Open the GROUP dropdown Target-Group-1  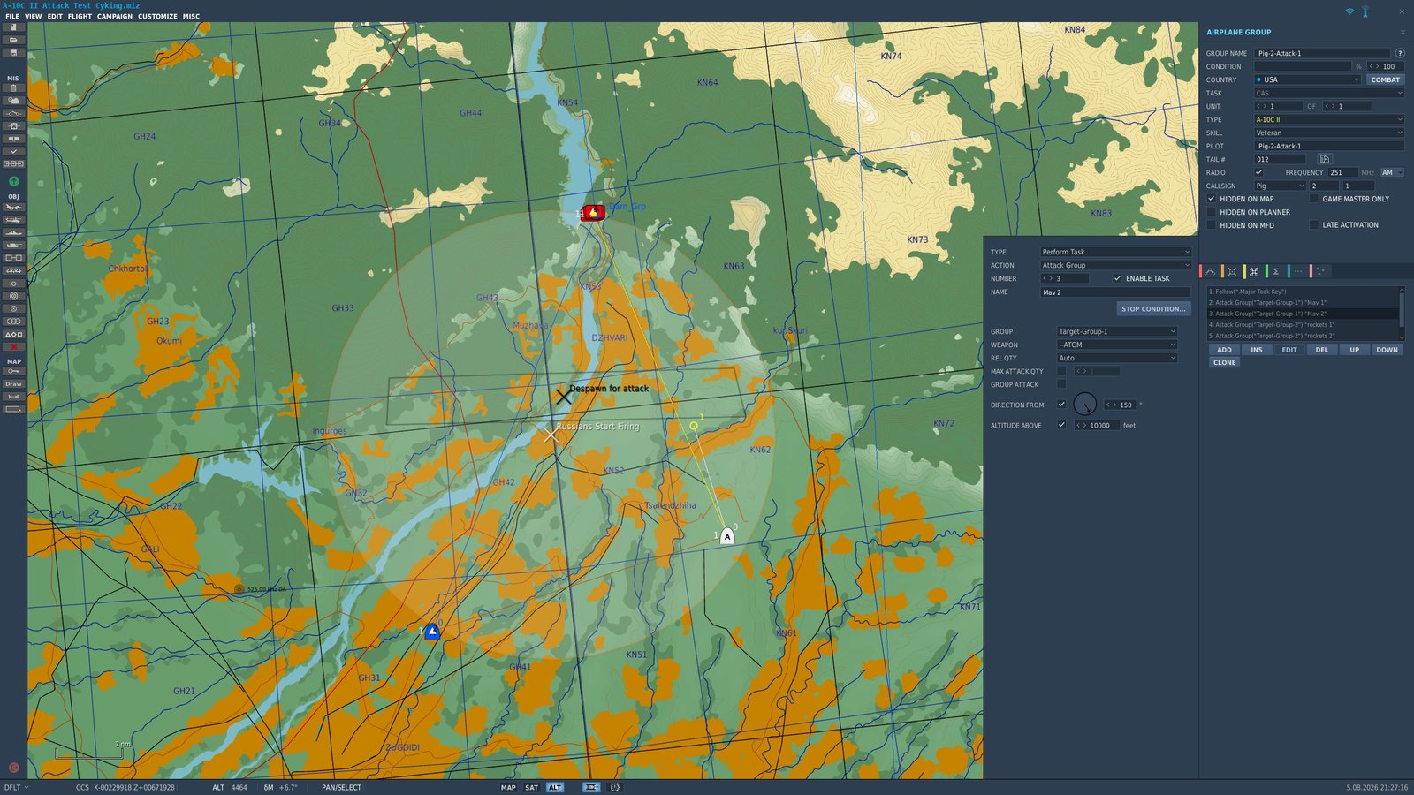[x=1117, y=331]
